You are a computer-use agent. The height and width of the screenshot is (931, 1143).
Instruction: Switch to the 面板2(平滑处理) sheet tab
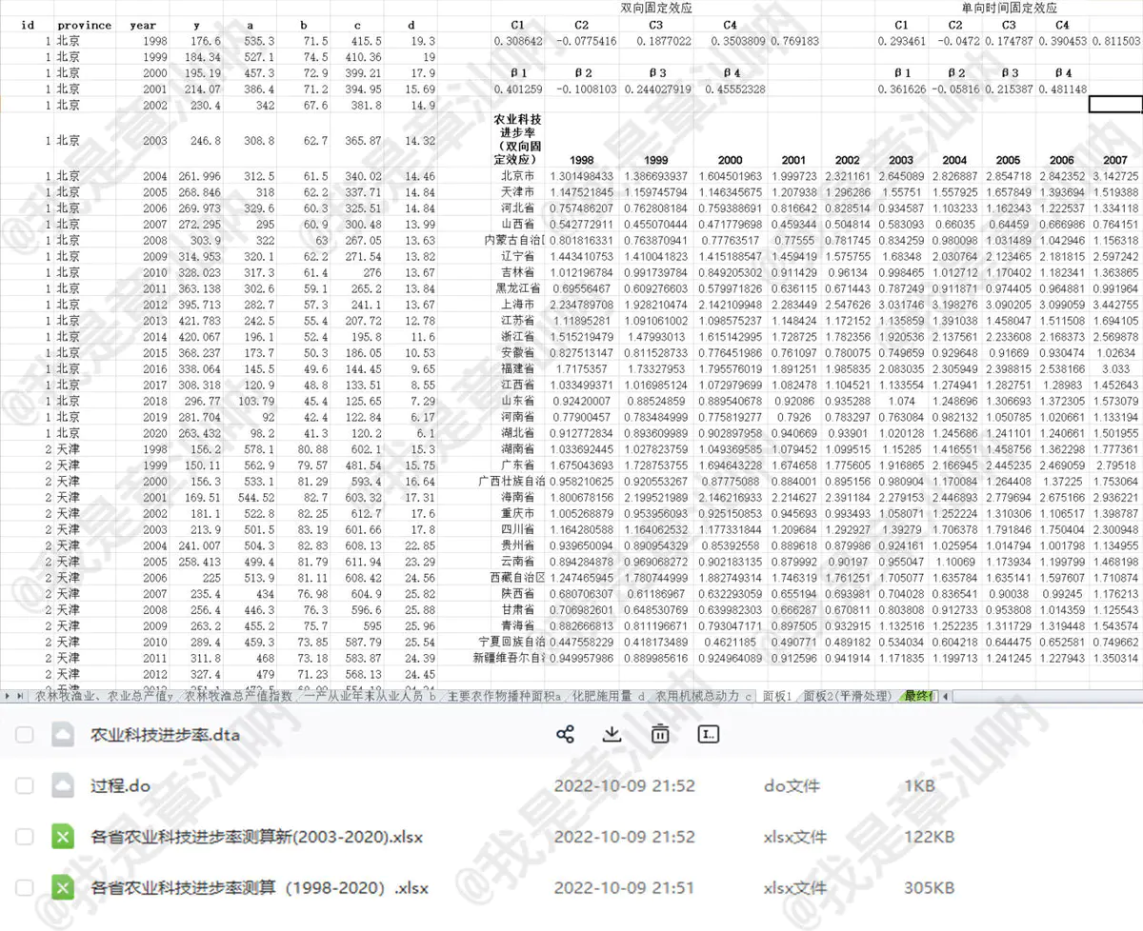(x=848, y=697)
